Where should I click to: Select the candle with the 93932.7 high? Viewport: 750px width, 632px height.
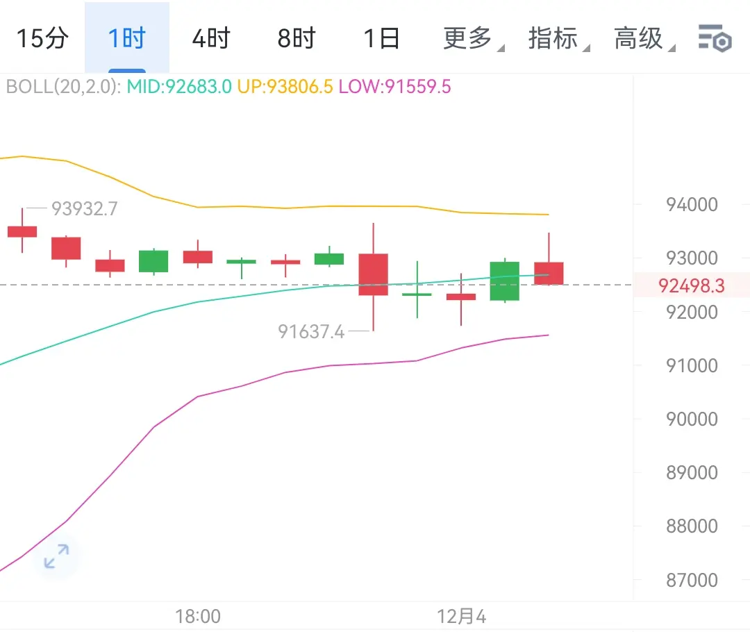click(x=22, y=231)
